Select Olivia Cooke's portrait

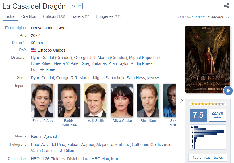(122, 100)
